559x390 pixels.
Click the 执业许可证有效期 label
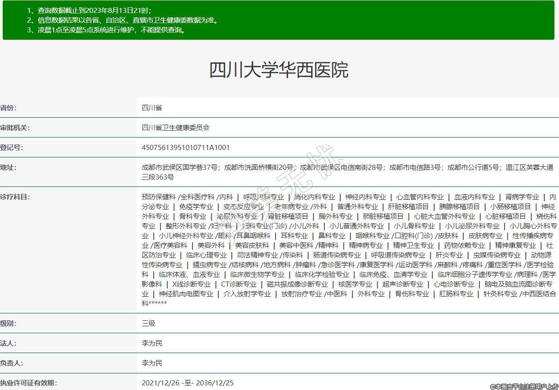29,383
